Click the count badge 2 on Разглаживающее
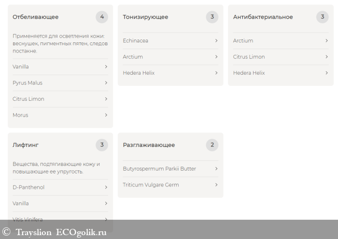Viewport: 338px width, 239px height. point(211,145)
